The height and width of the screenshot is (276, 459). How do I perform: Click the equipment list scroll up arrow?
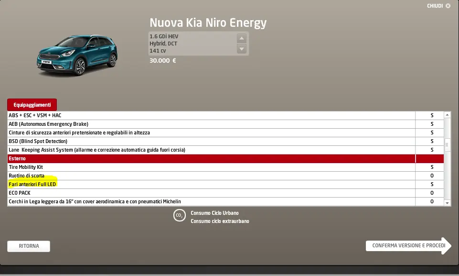click(x=447, y=115)
